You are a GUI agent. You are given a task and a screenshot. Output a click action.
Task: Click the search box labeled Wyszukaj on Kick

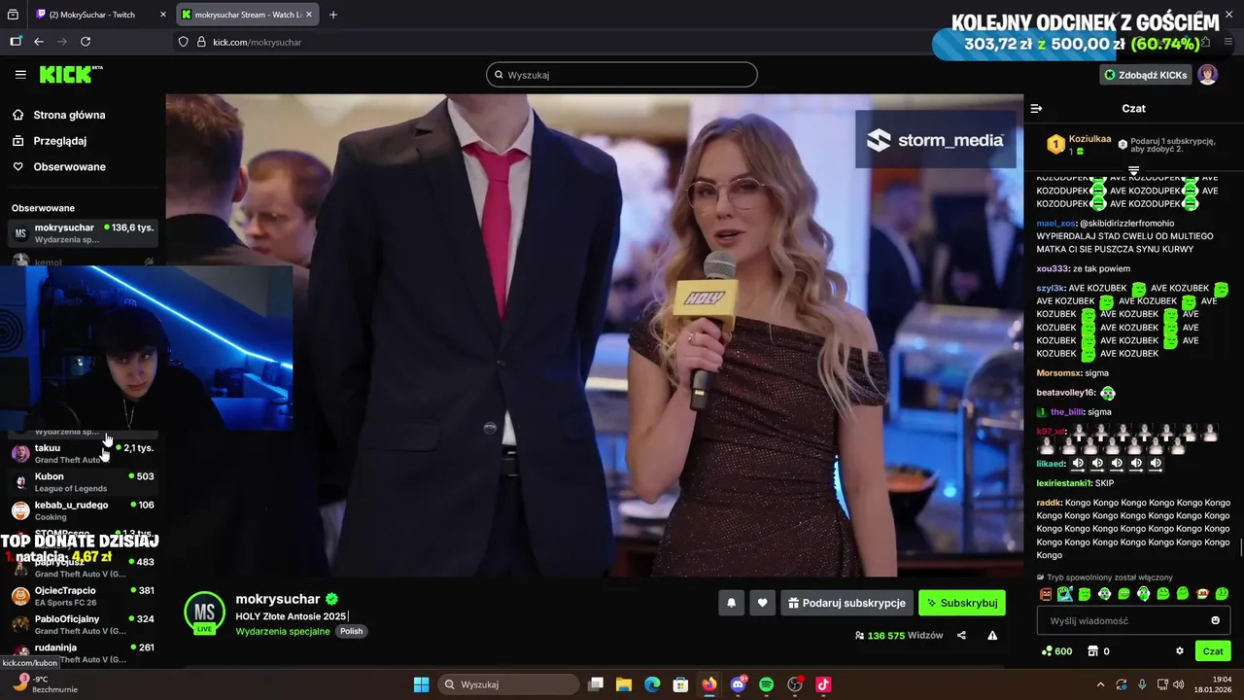coord(622,75)
